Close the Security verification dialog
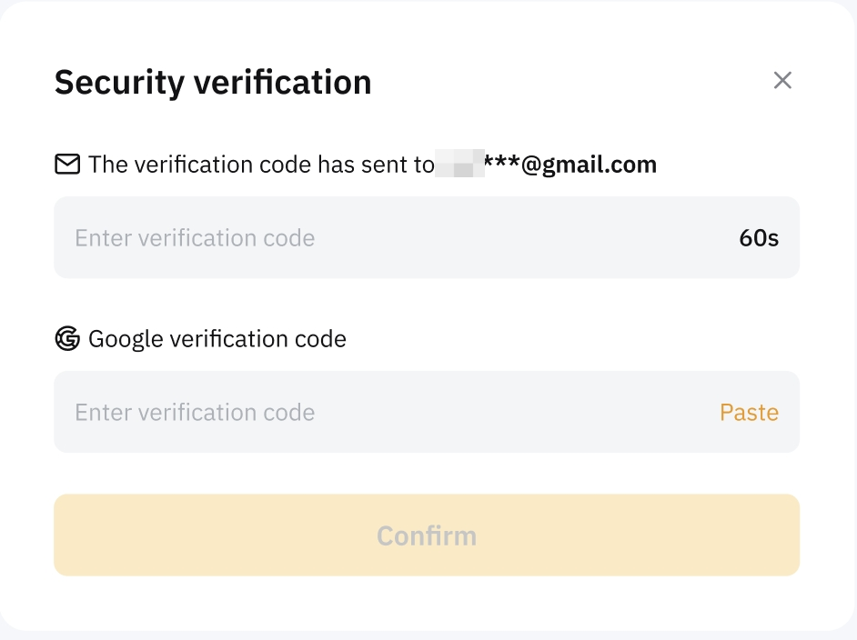 coord(782,81)
